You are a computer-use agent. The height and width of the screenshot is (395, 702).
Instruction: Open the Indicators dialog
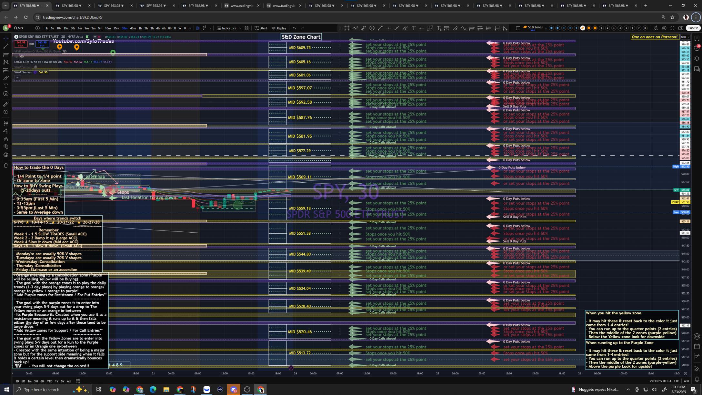226,28
